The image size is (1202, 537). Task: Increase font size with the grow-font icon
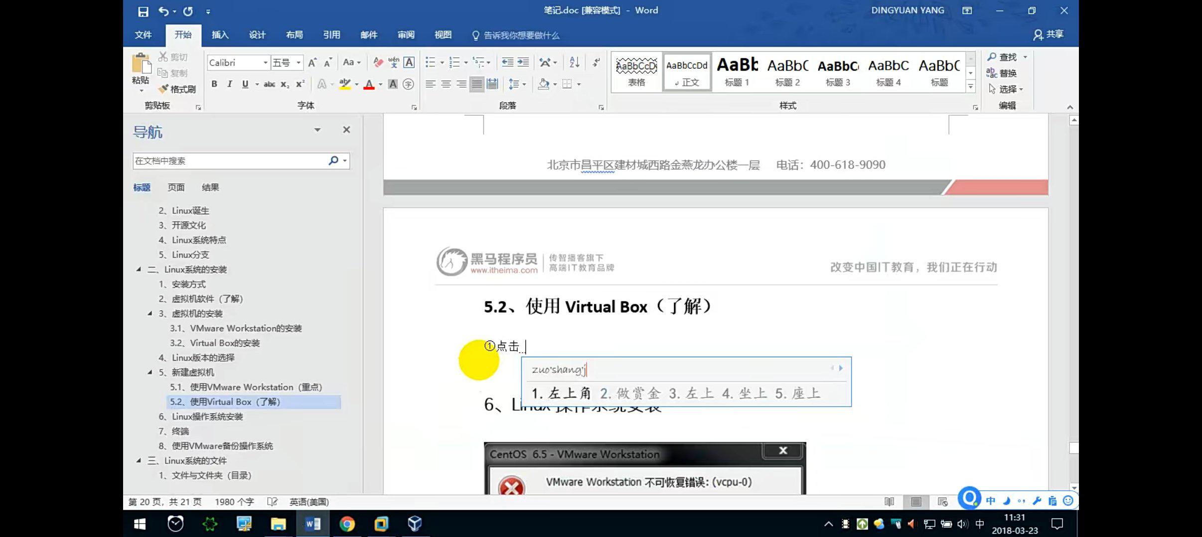tap(312, 63)
